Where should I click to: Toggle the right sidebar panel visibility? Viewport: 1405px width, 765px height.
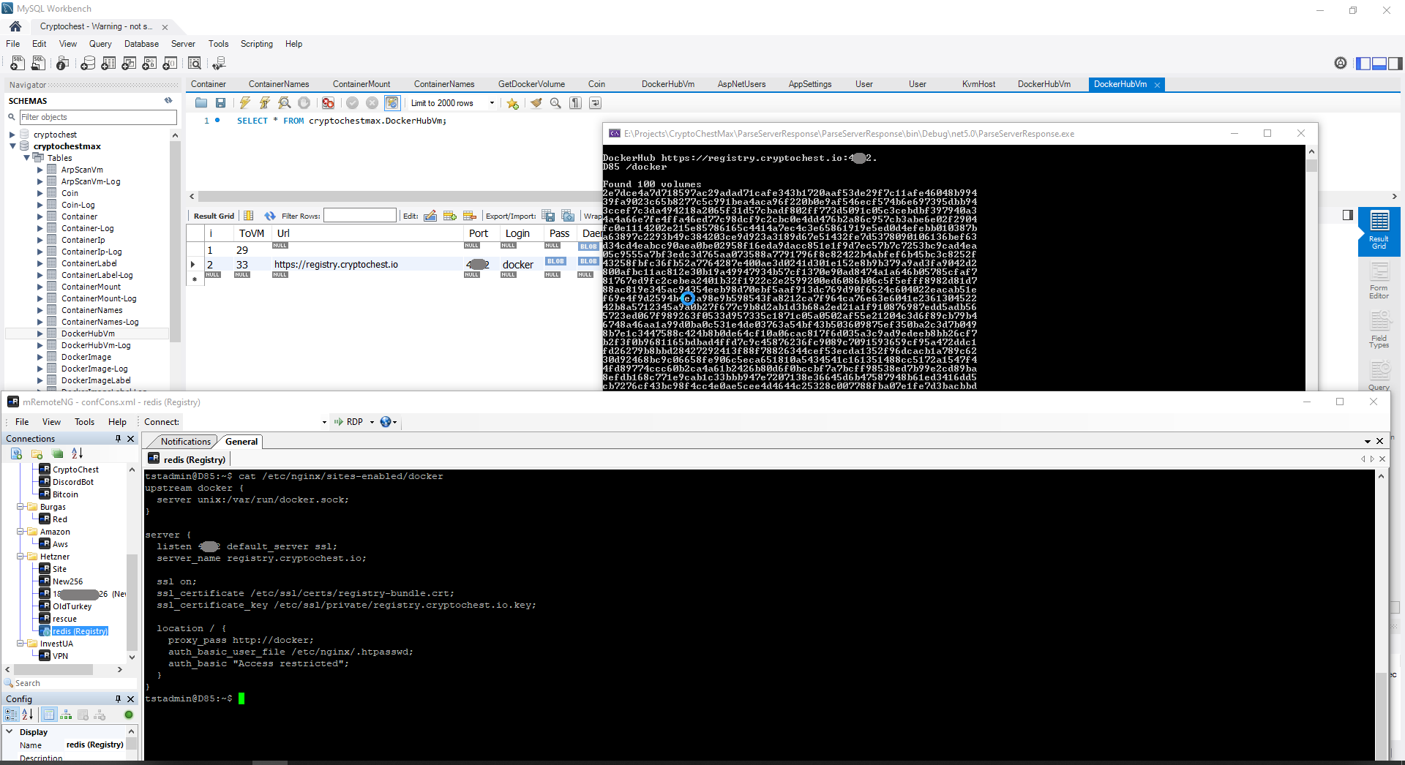(1395, 64)
